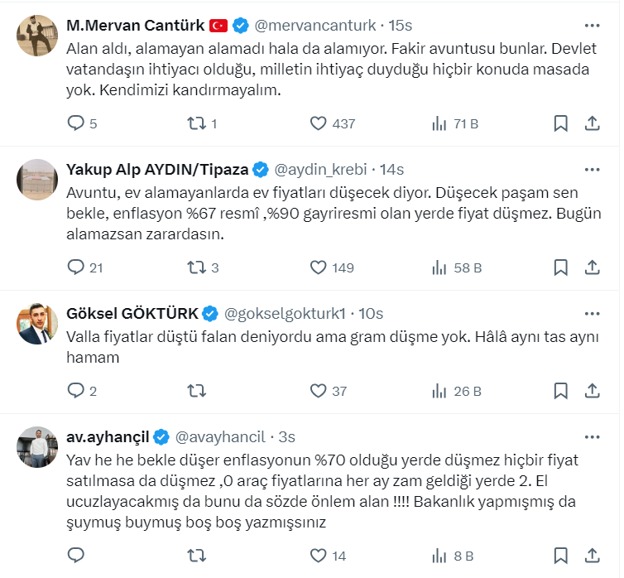Like M.Mervan Cantürk's tweet with 437 likes
The height and width of the screenshot is (578, 624).
tap(319, 123)
